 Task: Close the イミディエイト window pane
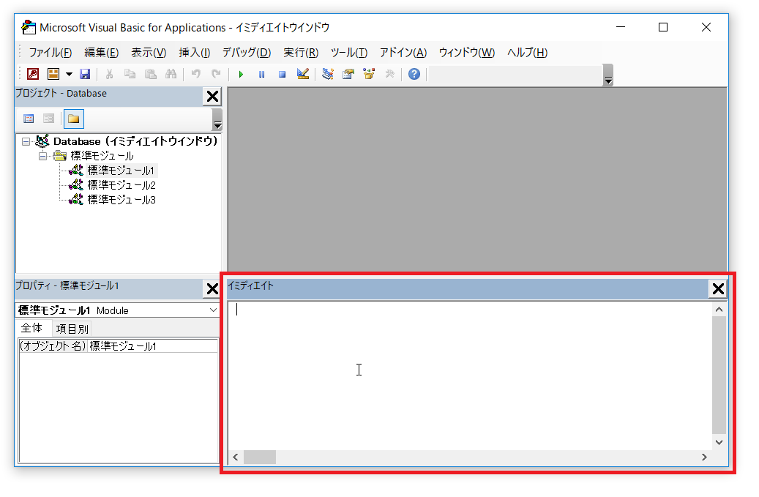(718, 289)
